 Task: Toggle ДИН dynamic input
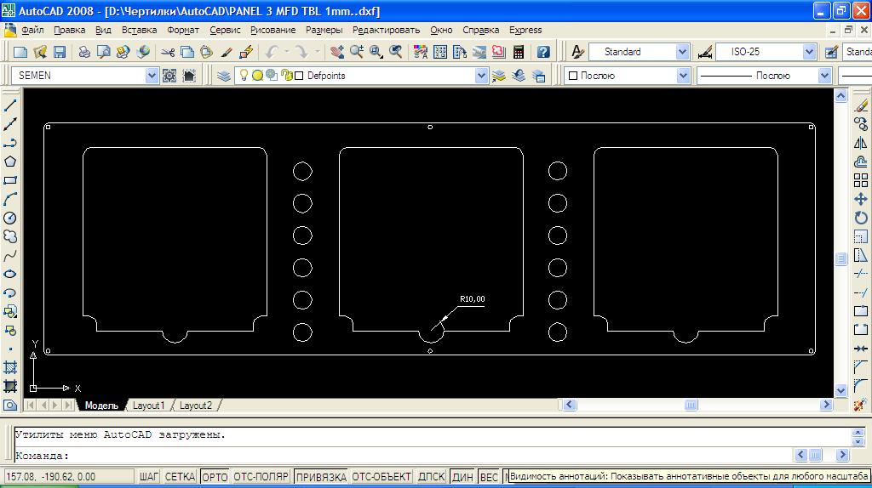tap(462, 476)
